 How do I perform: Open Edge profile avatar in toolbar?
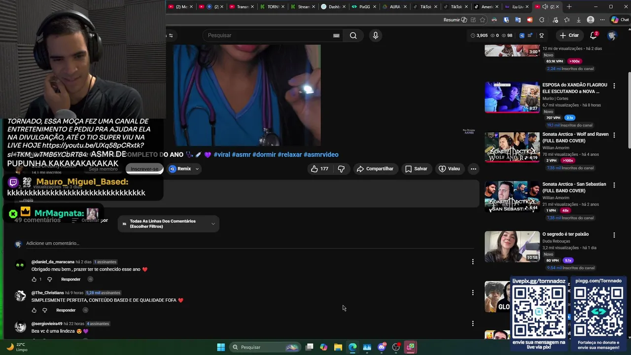[591, 20]
